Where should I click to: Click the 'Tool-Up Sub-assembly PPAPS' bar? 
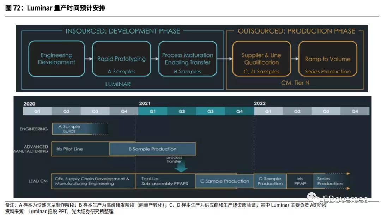click(165, 181)
